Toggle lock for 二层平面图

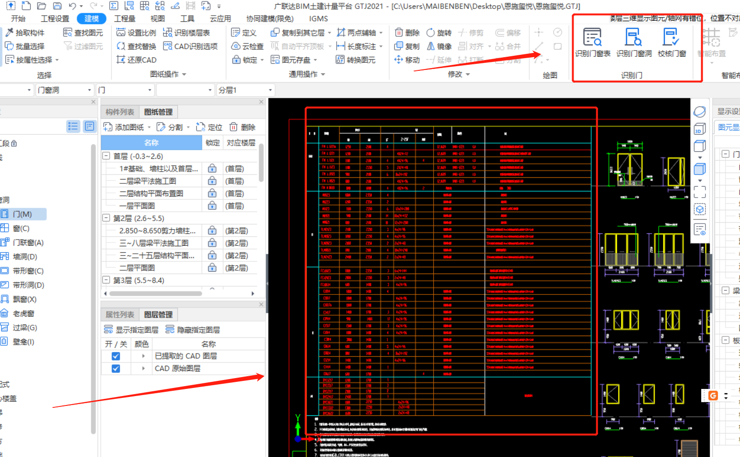(212, 267)
